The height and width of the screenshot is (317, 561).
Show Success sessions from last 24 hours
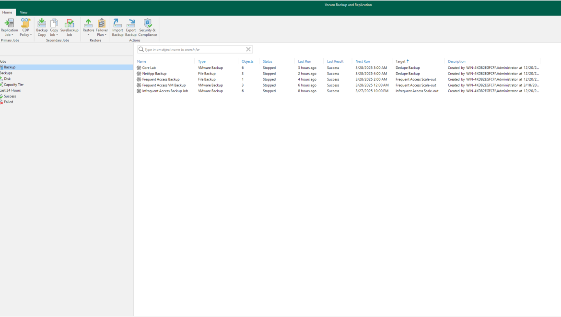10,96
